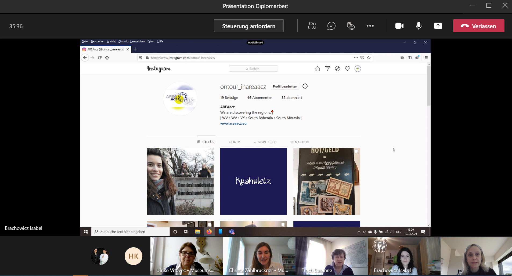
Task: Open the Teams participants panel
Action: pos(312,26)
